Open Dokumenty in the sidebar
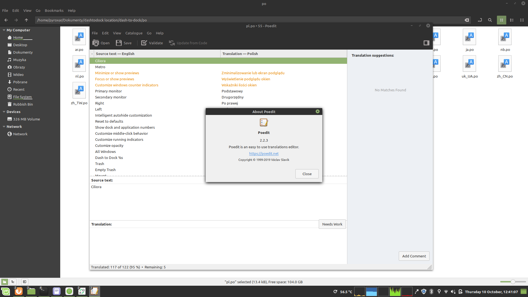Viewport: 528px width, 297px height. (23, 52)
